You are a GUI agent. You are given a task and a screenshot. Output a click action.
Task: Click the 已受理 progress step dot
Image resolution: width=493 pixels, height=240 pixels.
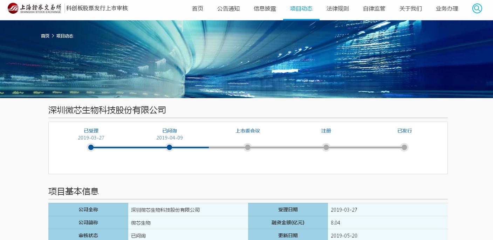coord(91,148)
